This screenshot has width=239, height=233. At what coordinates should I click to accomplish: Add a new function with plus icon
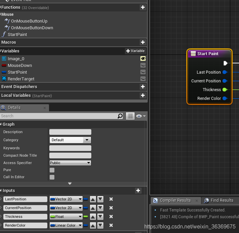point(143,7)
